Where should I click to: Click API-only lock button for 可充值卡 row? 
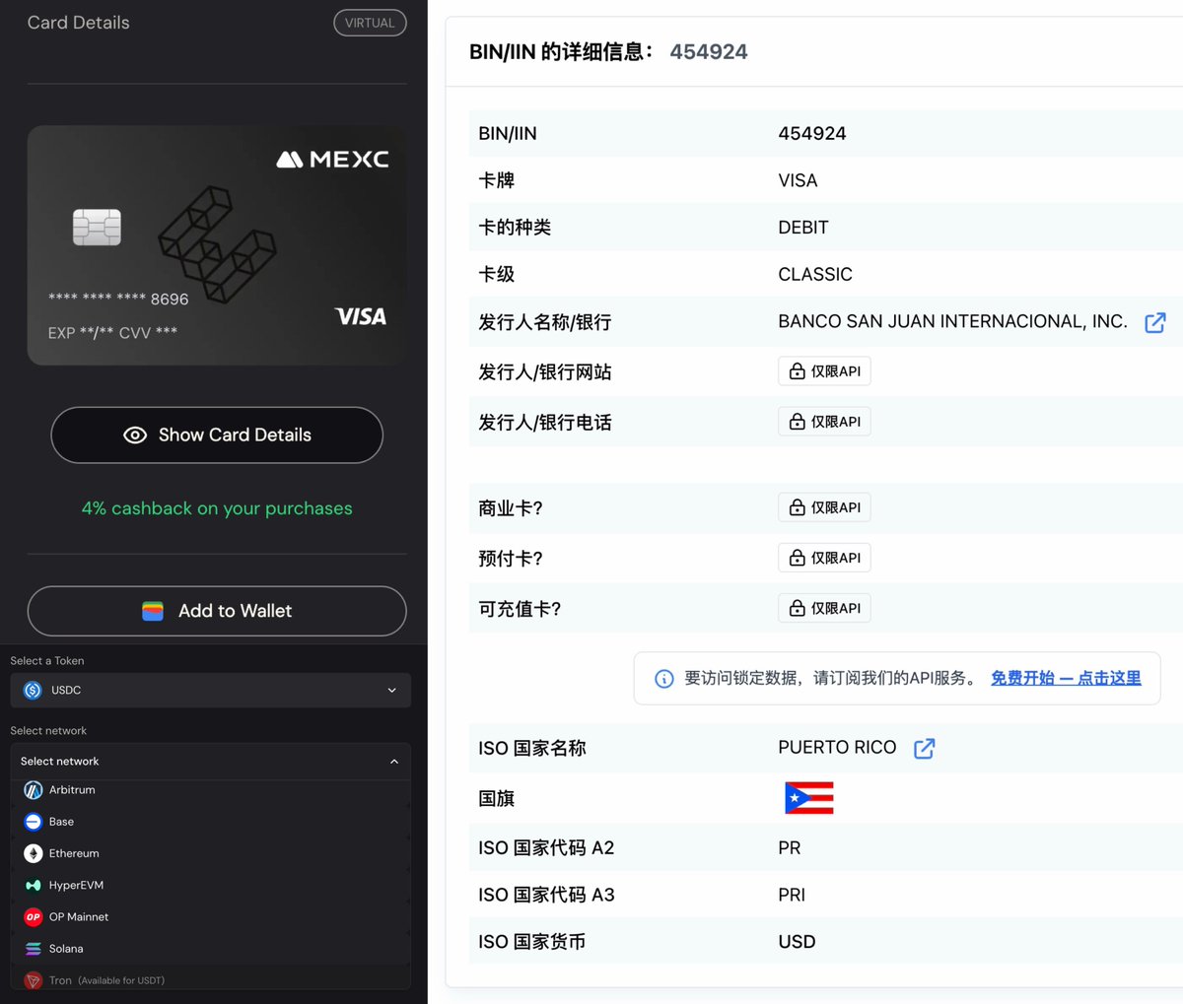pos(824,608)
